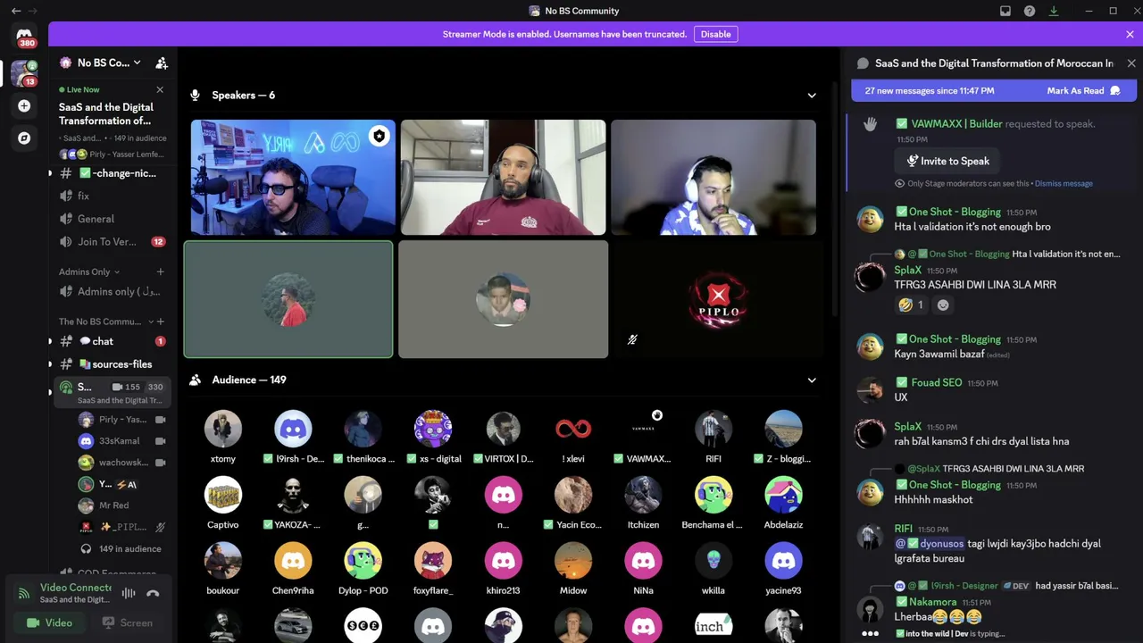The width and height of the screenshot is (1143, 643).
Task: Open audience member RIFI's avatar
Action: pos(713,429)
